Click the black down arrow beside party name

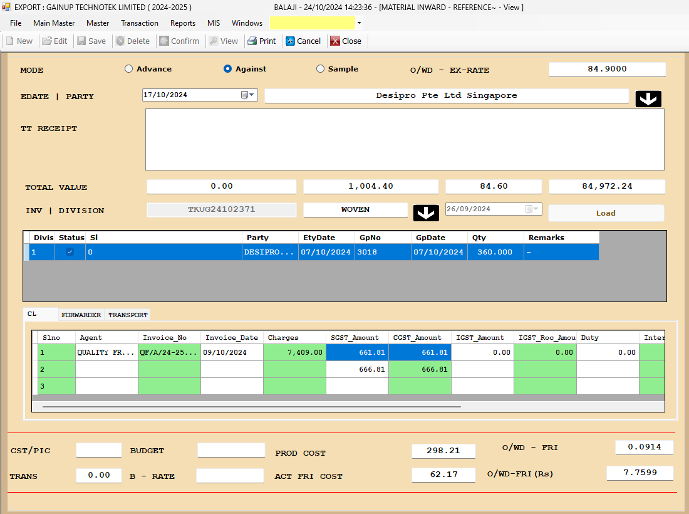(648, 99)
